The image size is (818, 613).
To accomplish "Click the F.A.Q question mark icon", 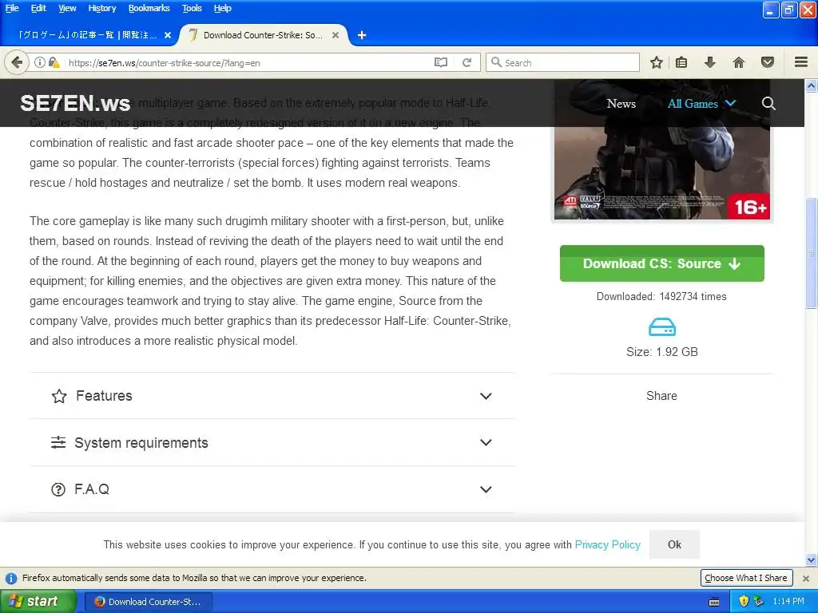I will [58, 489].
